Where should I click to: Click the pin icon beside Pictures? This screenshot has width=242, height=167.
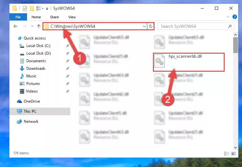click(x=67, y=84)
